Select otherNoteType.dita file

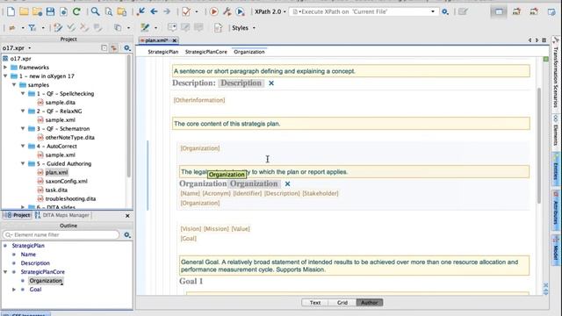click(70, 138)
